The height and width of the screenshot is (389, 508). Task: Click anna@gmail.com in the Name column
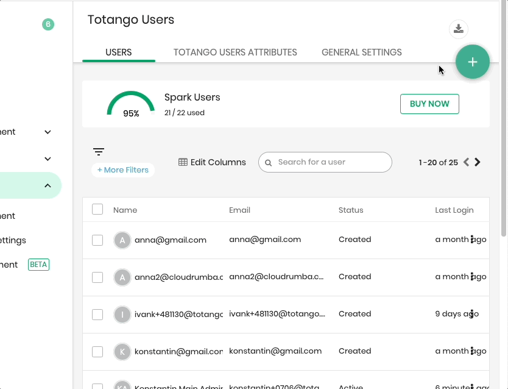pyautogui.click(x=171, y=240)
